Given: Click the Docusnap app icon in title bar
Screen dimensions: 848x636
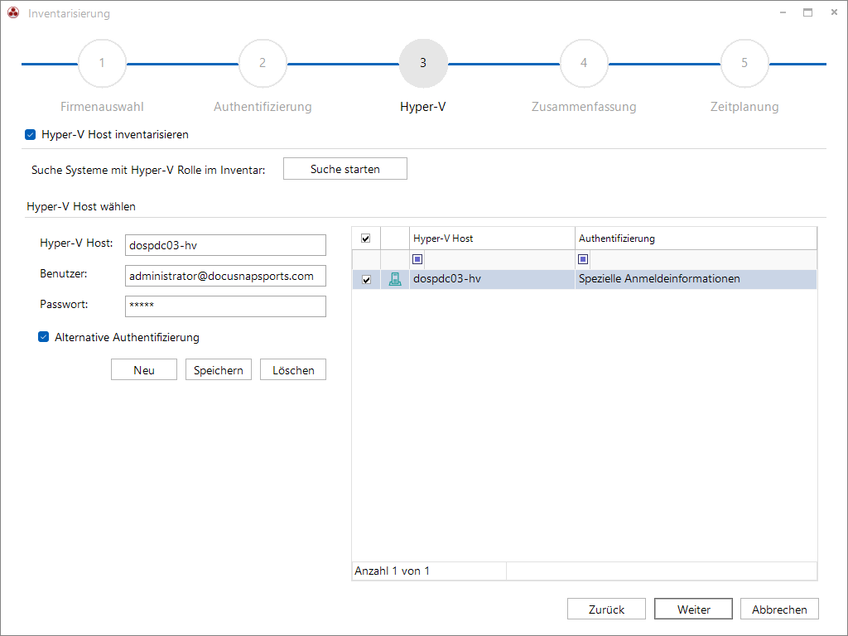Looking at the screenshot, I should coord(13,12).
